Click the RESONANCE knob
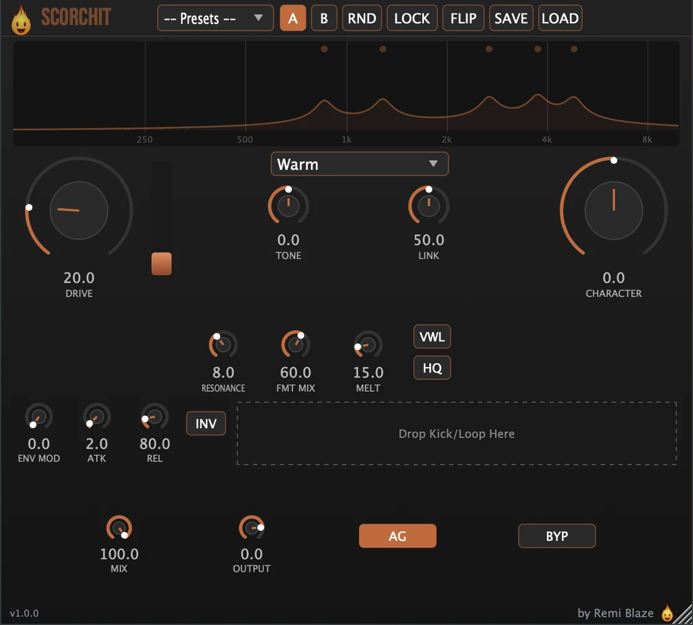Screen dimensions: 693x625 click(223, 345)
